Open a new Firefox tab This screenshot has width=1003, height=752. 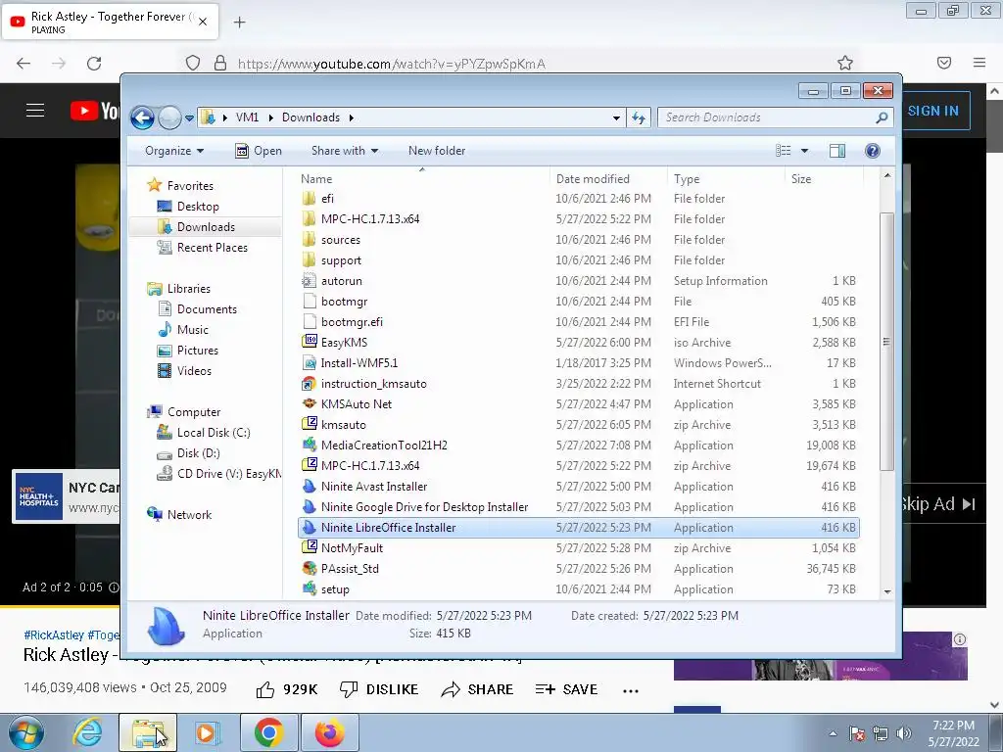[239, 23]
